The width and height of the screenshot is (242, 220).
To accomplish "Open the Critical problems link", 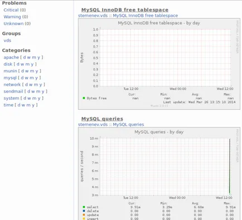I will 11,10.
